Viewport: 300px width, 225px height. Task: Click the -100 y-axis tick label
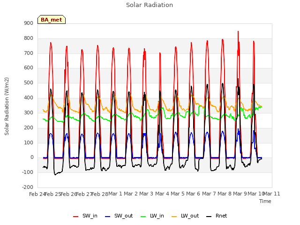[28, 172]
